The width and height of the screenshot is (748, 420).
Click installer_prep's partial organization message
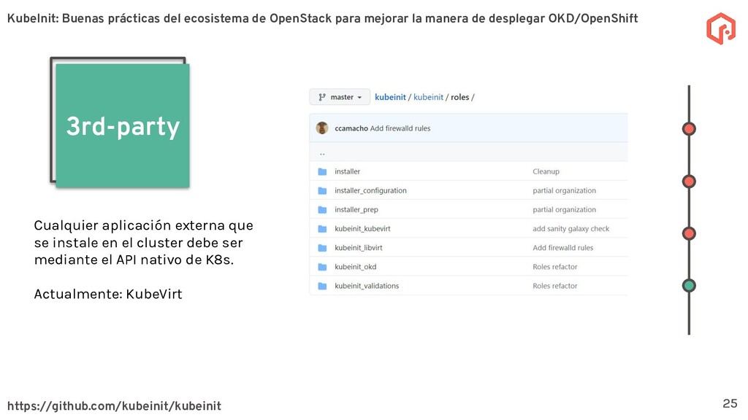[x=565, y=209]
